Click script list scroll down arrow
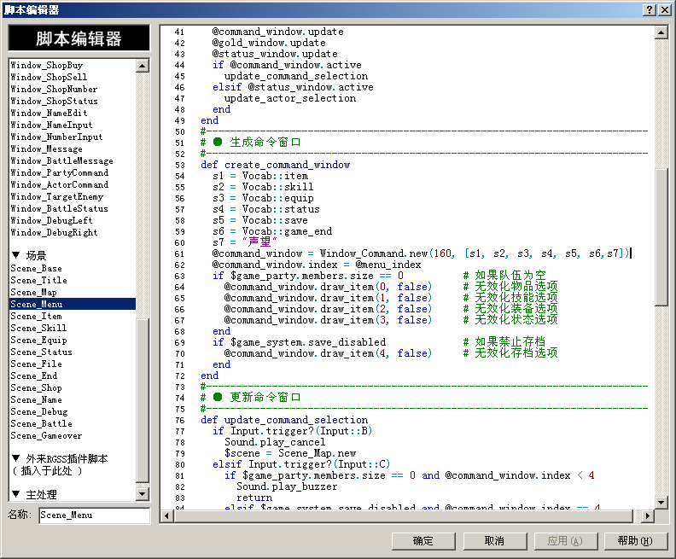This screenshot has height=559, width=676. [143, 494]
